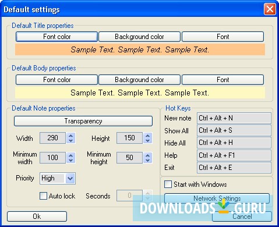The image size is (279, 227).
Task: Click the Body Font color button
Action: tap(56, 80)
